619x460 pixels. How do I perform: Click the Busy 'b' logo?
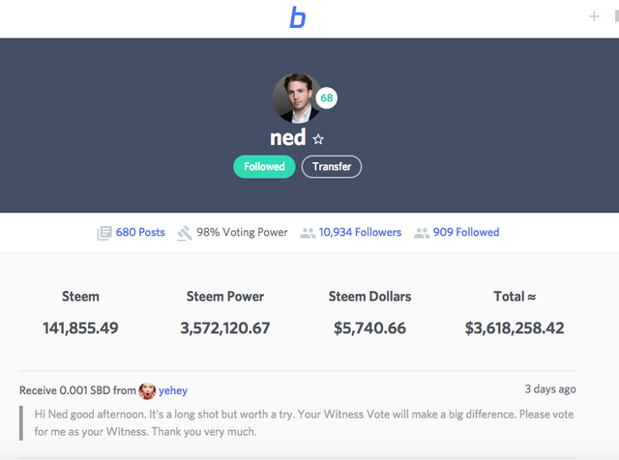(x=298, y=17)
